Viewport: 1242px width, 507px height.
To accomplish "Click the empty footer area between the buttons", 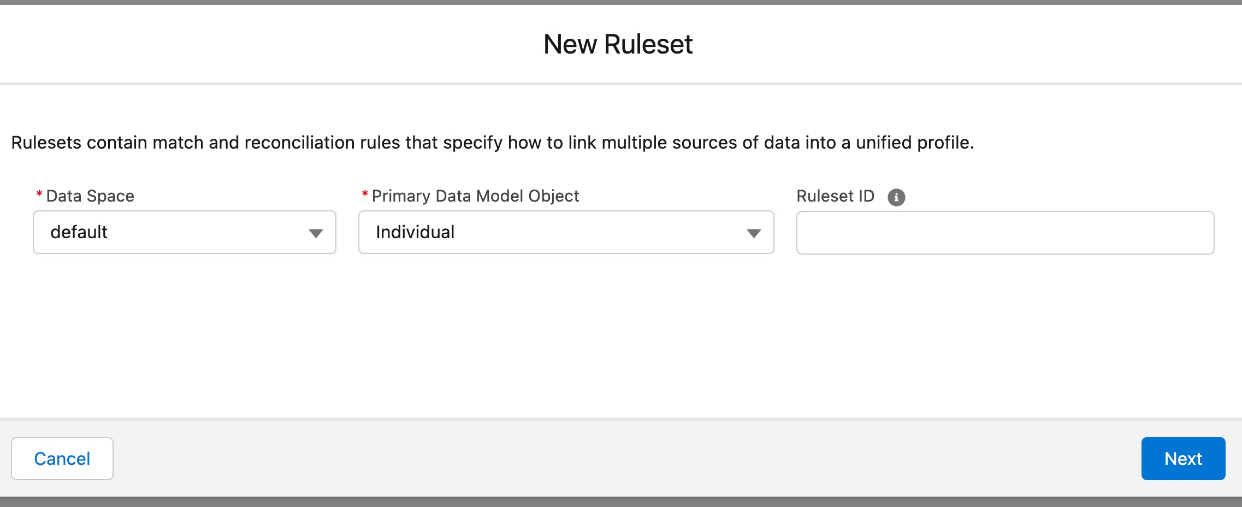I will click(627, 458).
